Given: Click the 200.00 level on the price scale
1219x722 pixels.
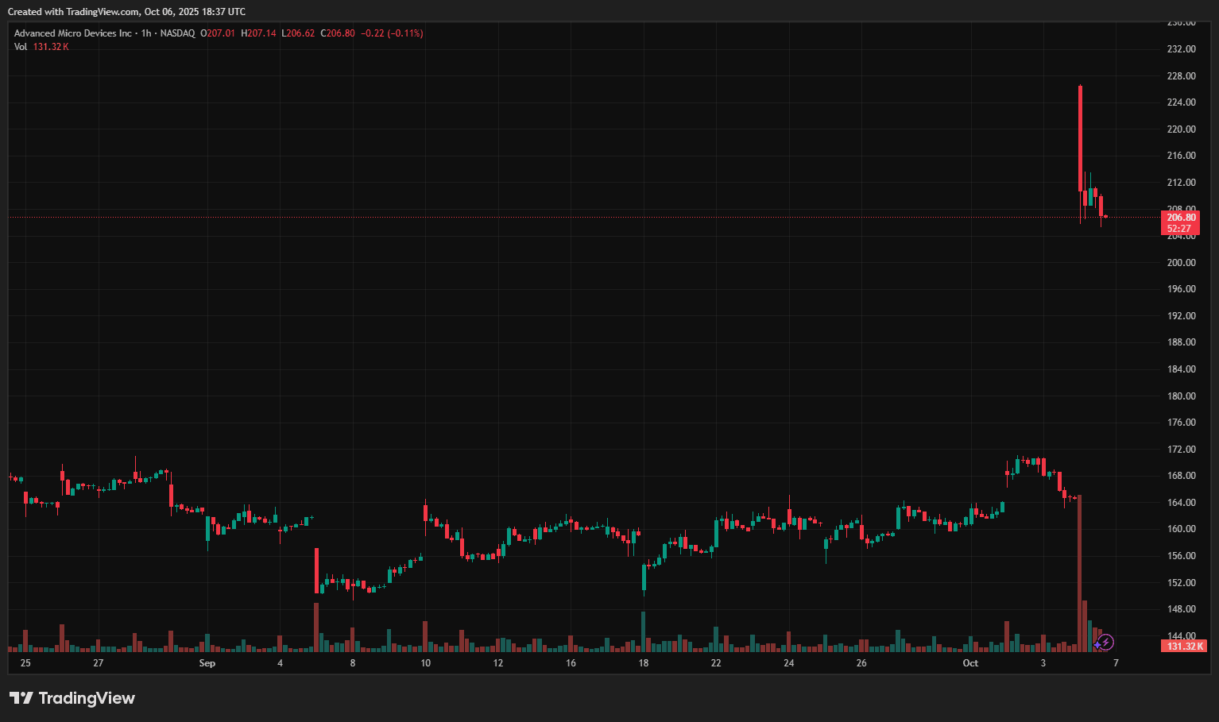Looking at the screenshot, I should 1181,263.
